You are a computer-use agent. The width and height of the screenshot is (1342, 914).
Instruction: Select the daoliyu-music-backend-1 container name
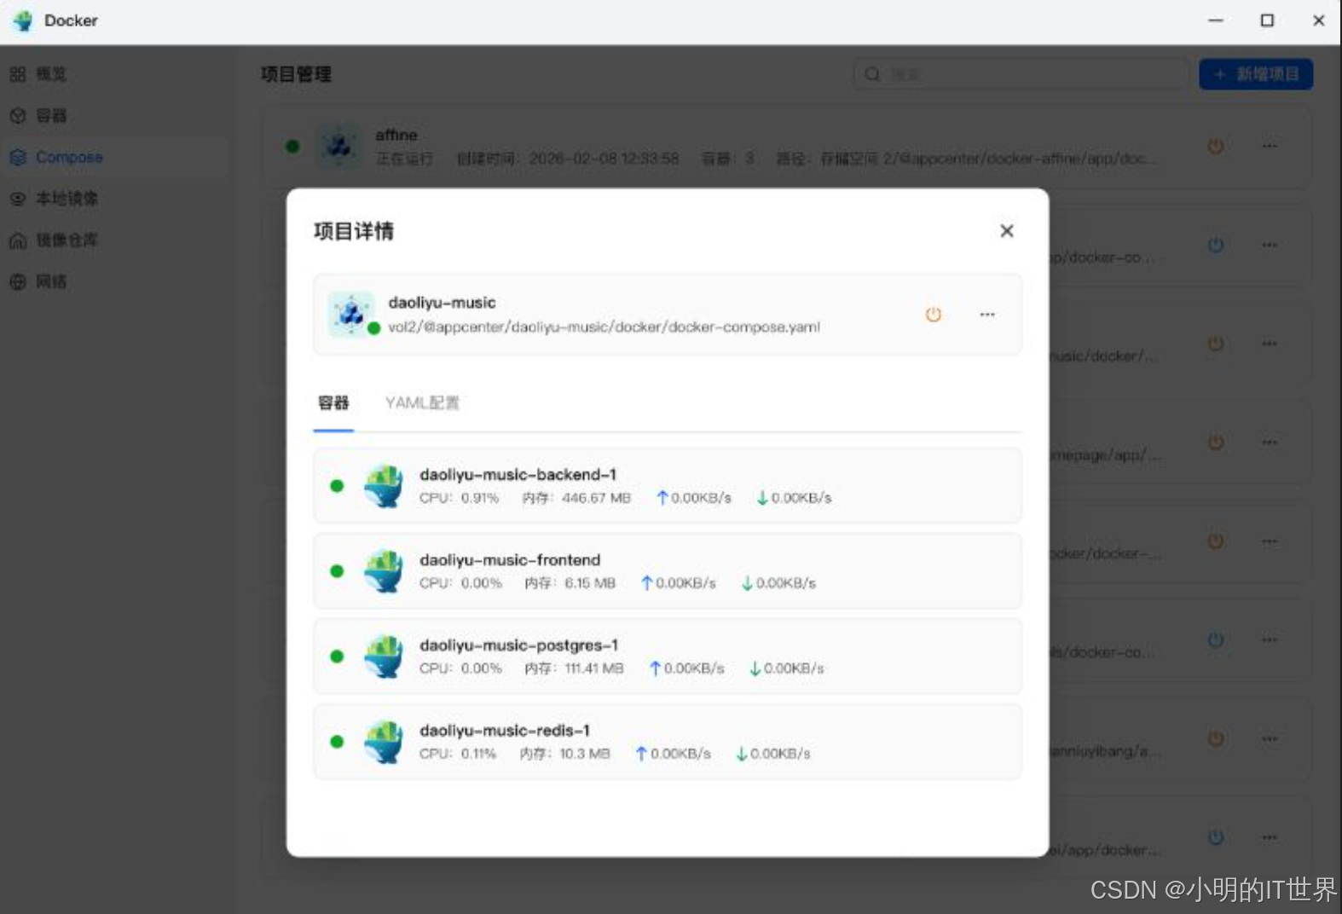click(x=518, y=474)
